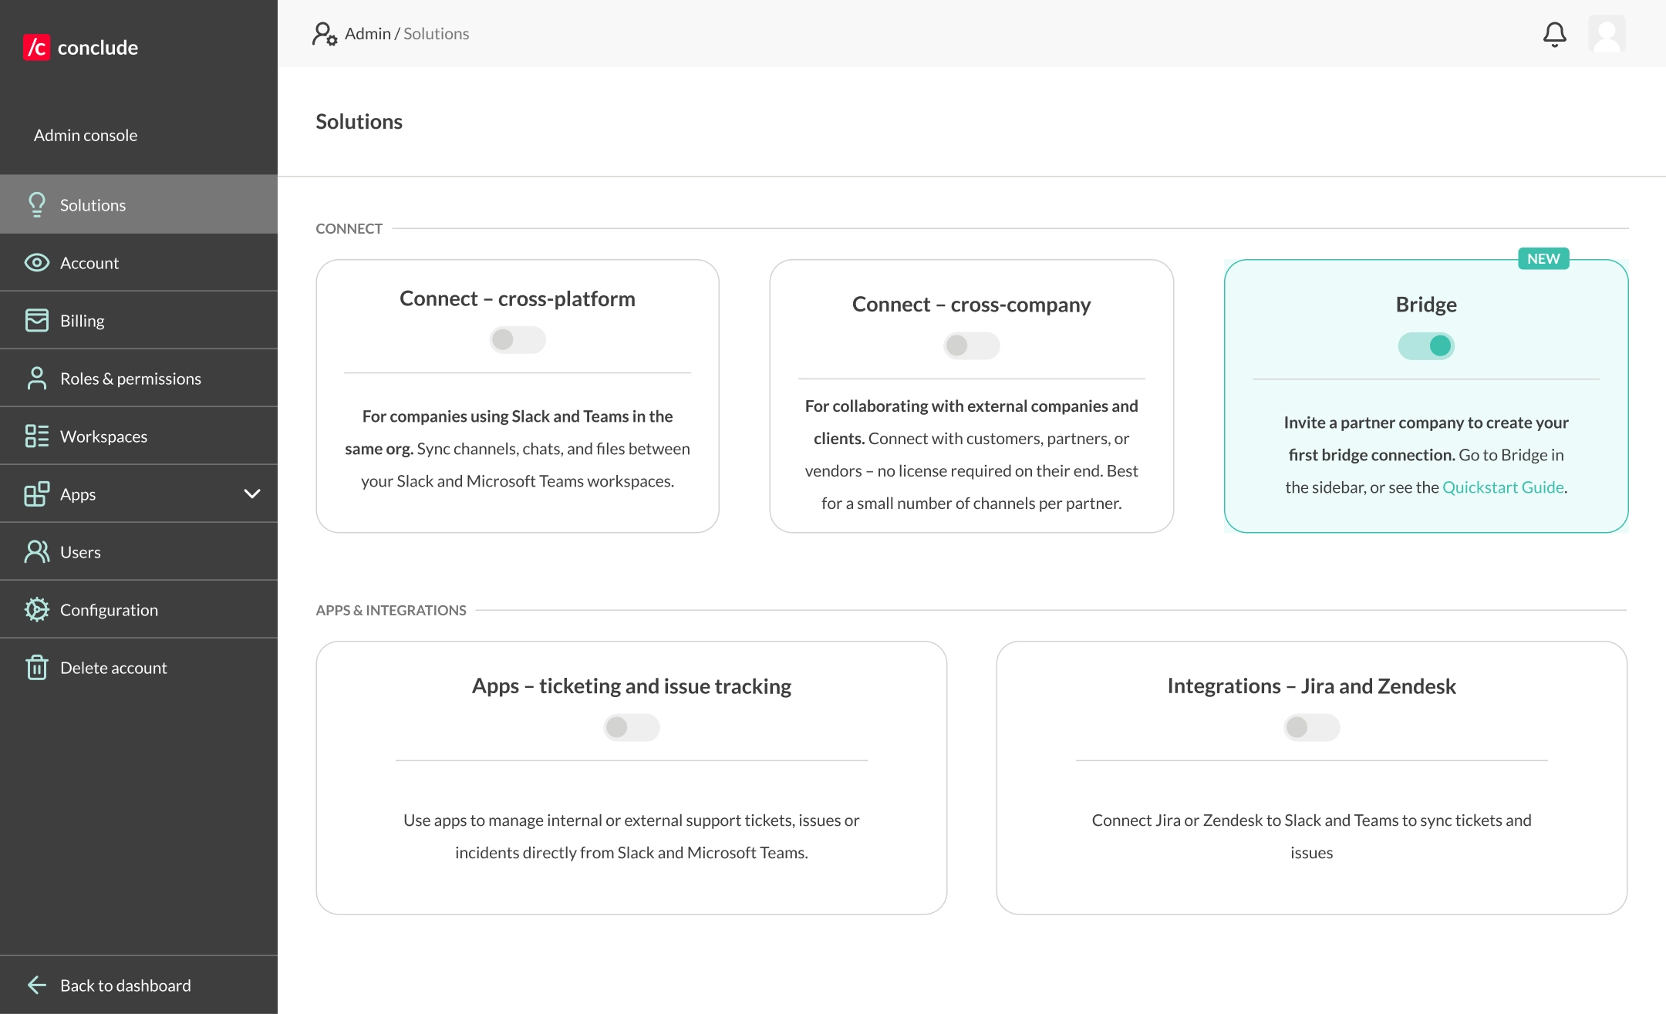The width and height of the screenshot is (1666, 1014).
Task: Click Connect – cross-company heading
Action: tap(972, 305)
